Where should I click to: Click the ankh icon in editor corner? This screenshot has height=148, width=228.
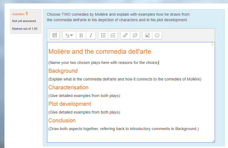(x=212, y=44)
